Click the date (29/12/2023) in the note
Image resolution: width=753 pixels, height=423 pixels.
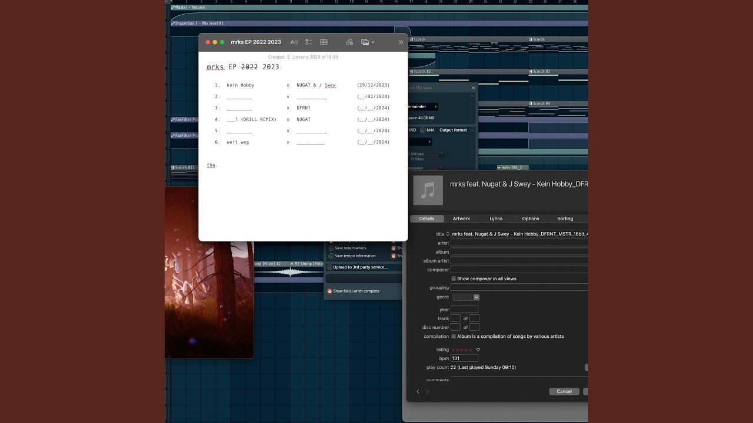[373, 85]
